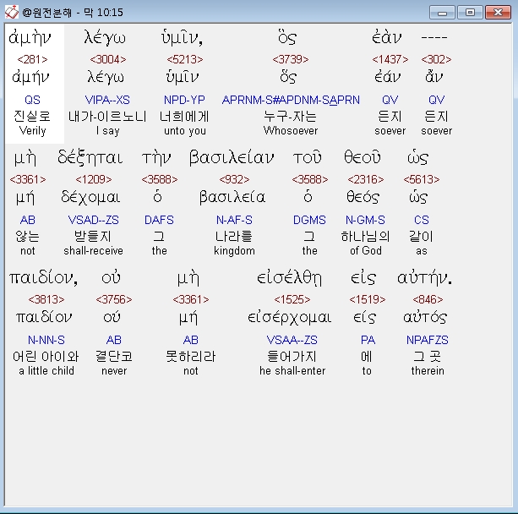This screenshot has height=514, width=518.
Task: Click the lemma δέχομαι
Action: click(90, 198)
